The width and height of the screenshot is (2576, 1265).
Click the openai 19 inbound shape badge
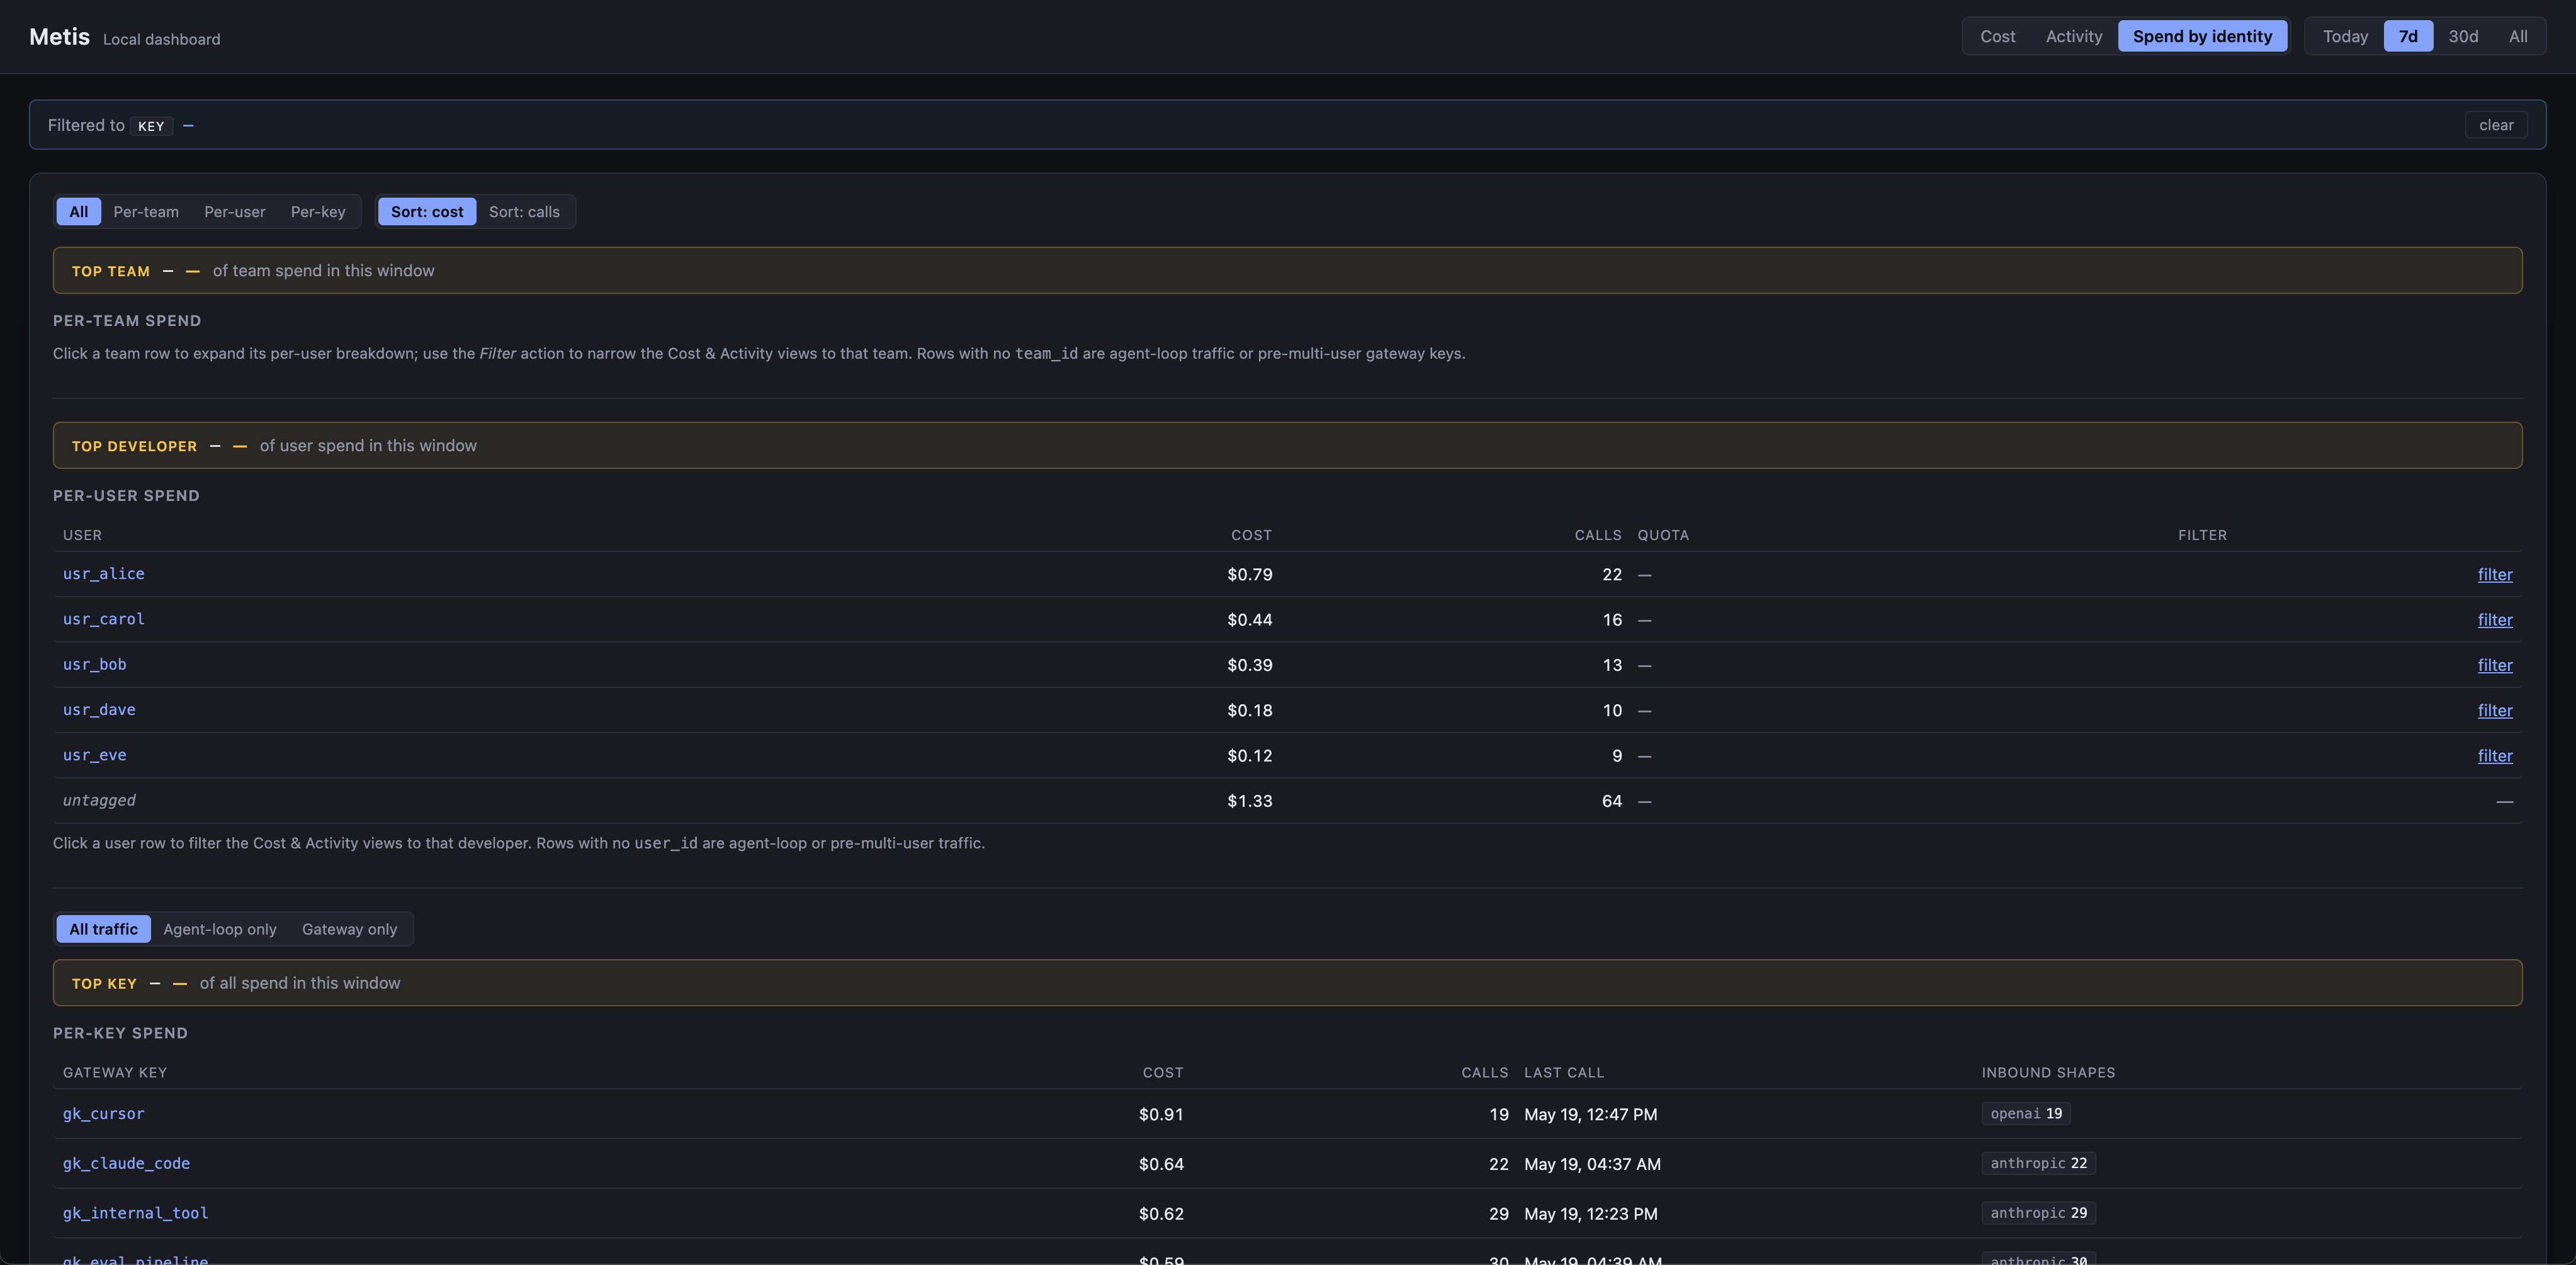click(2026, 1114)
